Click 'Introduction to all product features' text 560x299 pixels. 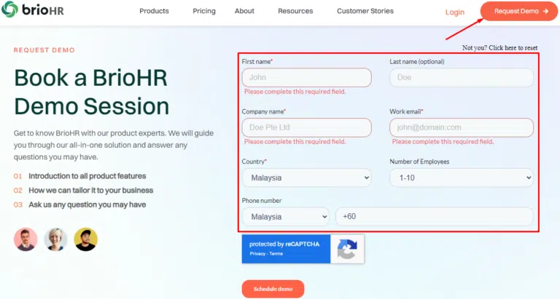click(x=87, y=176)
